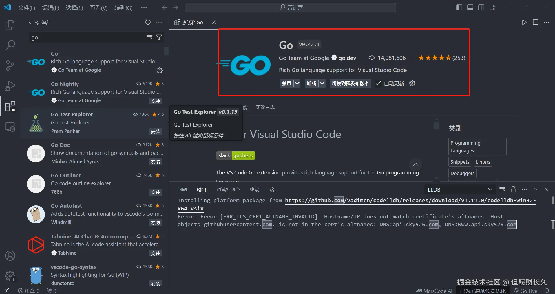This screenshot has height=294, width=555.
Task: Refresh the extensions marketplace list
Action: click(148, 22)
